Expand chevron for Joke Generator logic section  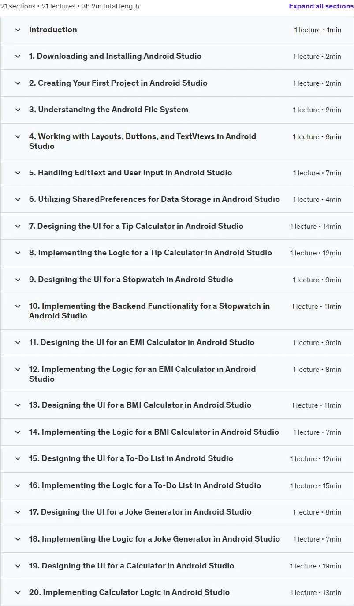point(18,539)
